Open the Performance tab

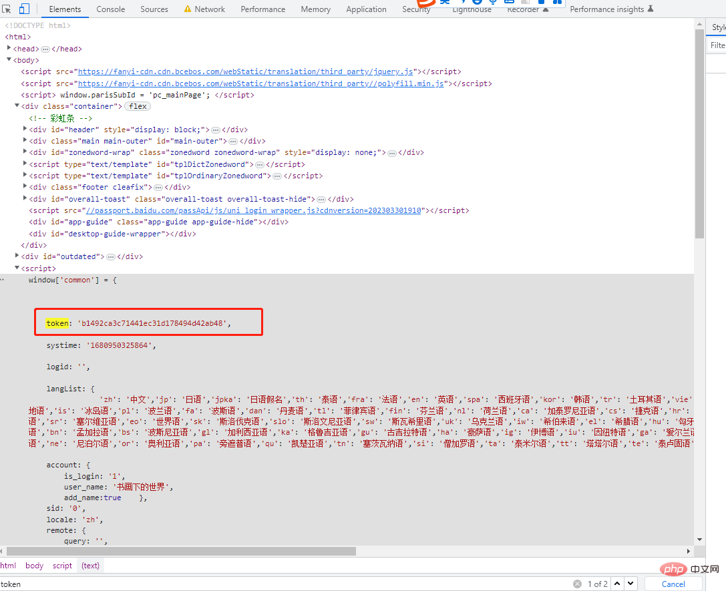point(263,9)
